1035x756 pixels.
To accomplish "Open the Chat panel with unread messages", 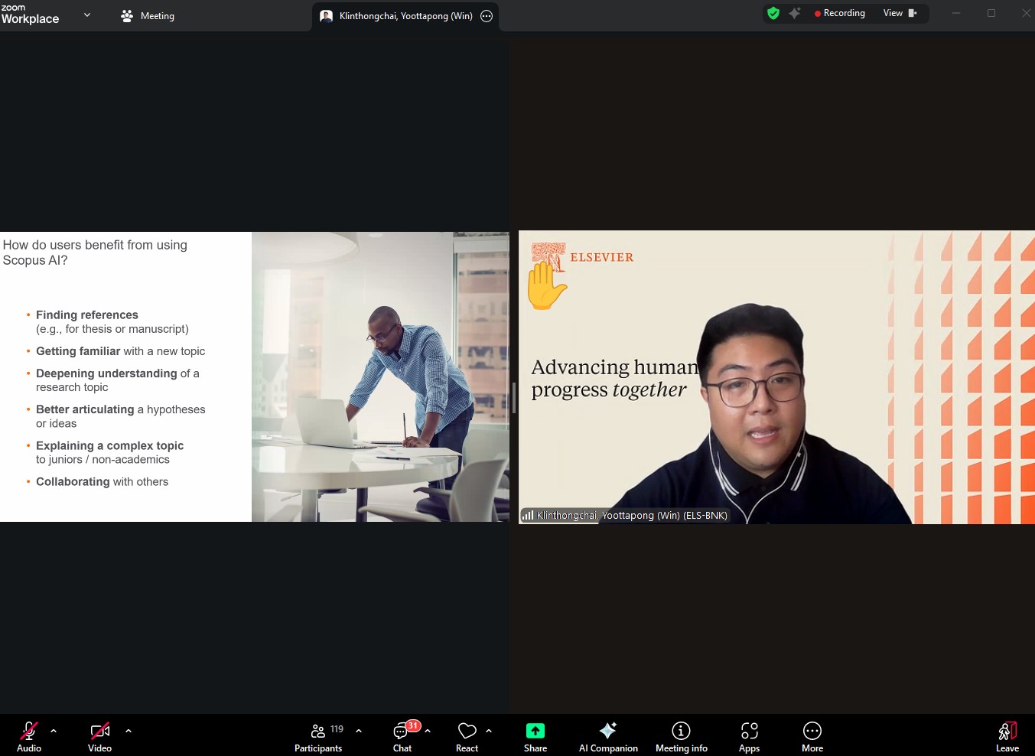I will click(x=402, y=737).
